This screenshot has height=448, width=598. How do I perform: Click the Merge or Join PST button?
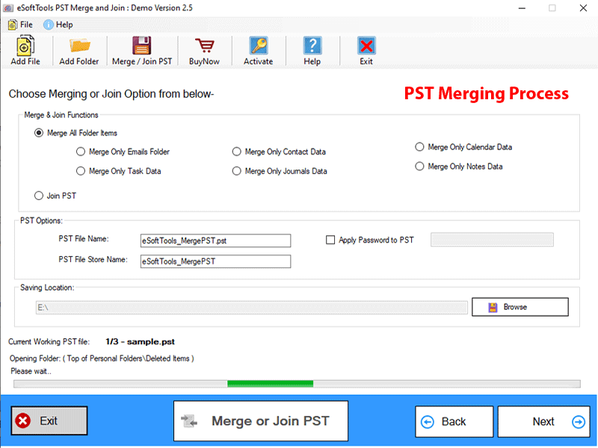coord(261,421)
